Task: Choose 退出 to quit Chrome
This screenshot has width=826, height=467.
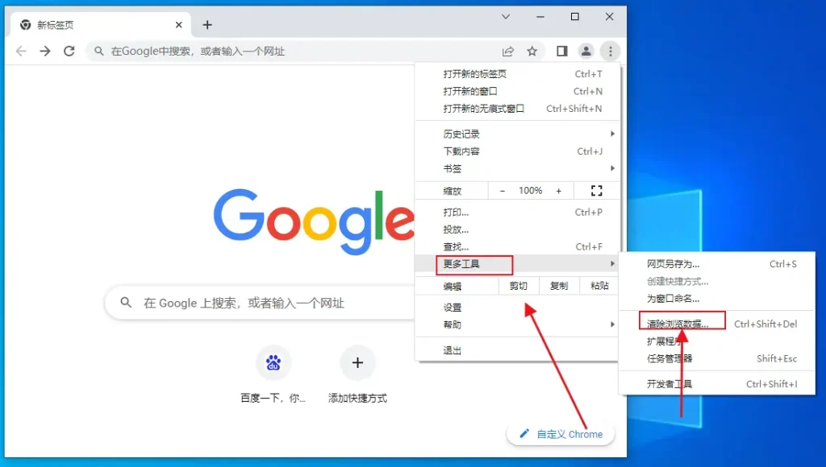Action: pos(517,350)
